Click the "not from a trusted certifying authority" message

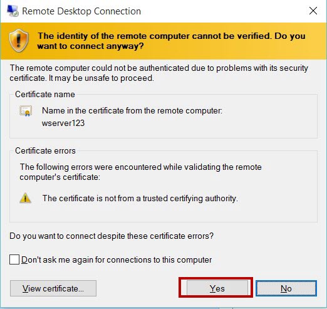tap(140, 198)
